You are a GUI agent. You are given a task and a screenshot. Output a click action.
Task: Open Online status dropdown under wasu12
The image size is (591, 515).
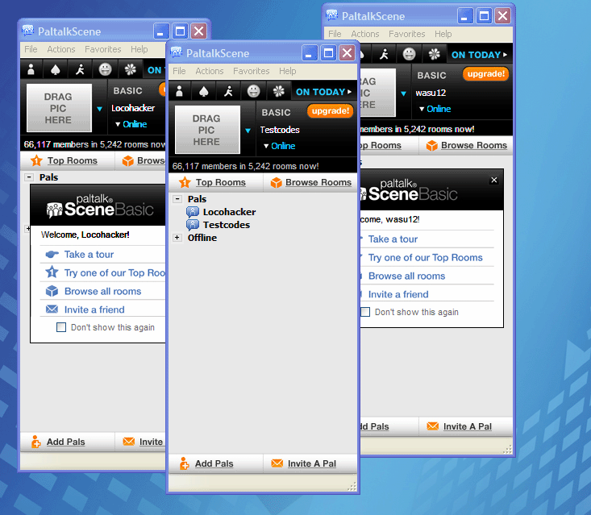(435, 109)
